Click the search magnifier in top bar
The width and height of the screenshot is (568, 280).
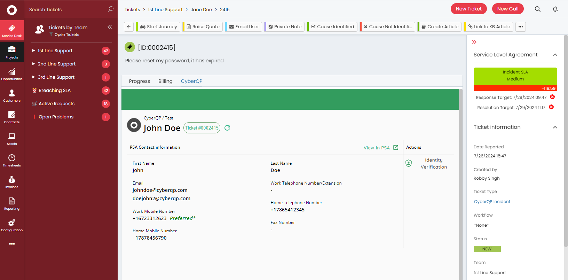coord(537,9)
